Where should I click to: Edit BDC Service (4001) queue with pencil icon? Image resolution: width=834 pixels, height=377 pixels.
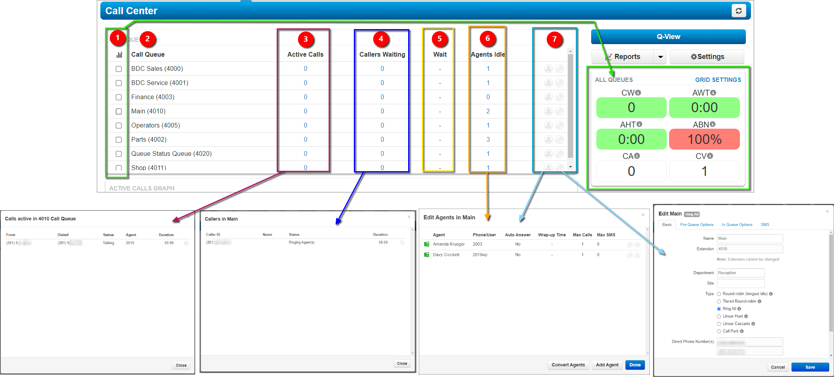pyautogui.click(x=559, y=83)
